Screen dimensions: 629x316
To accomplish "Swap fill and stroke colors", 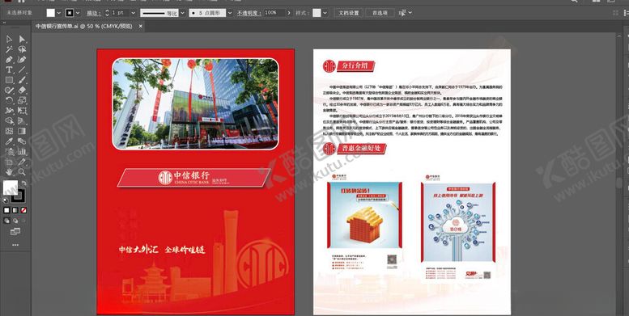I will (24, 183).
